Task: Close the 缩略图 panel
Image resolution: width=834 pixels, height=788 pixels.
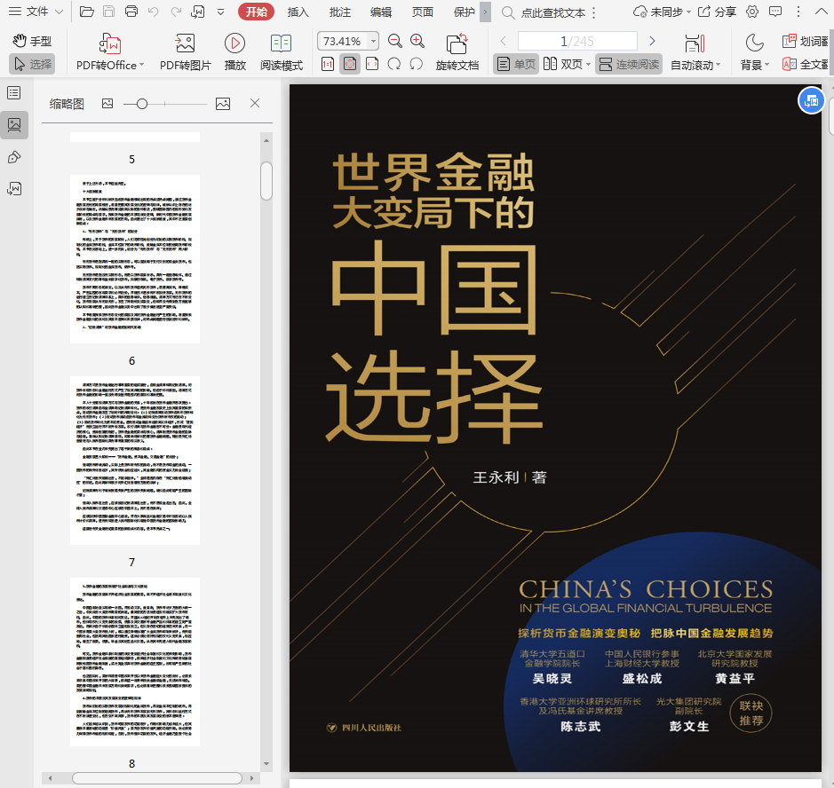Action: pos(255,103)
